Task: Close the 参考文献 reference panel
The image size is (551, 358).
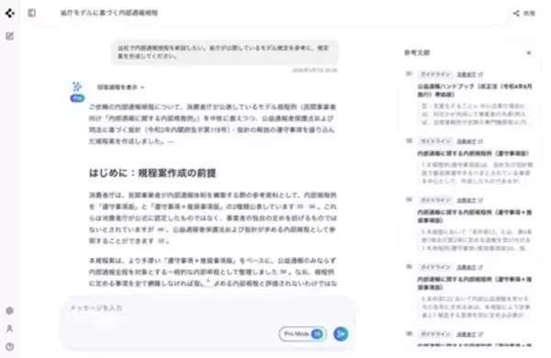Action: click(529, 52)
